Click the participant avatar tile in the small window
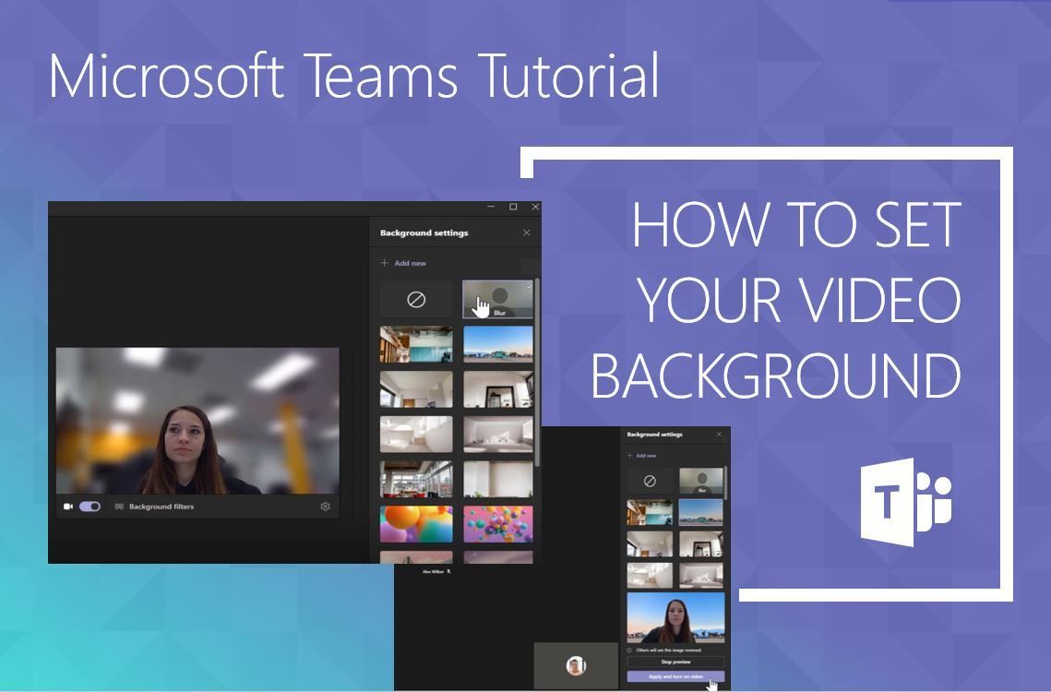The width and height of the screenshot is (1051, 692). point(576,665)
